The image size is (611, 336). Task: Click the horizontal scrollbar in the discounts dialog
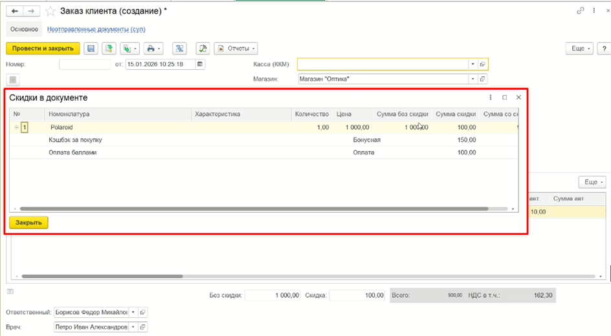254,209
